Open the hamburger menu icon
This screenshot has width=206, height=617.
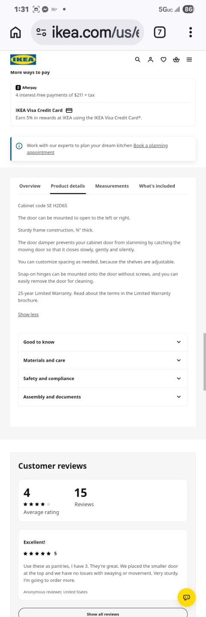coord(189,60)
